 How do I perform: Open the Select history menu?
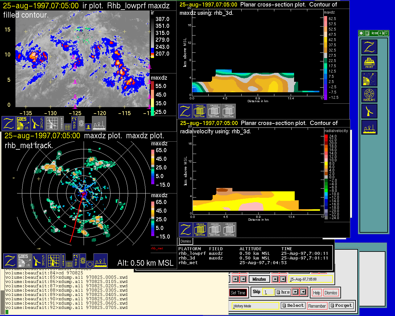(293, 306)
